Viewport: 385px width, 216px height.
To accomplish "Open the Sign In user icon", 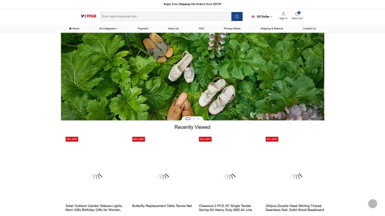I will tap(283, 14).
